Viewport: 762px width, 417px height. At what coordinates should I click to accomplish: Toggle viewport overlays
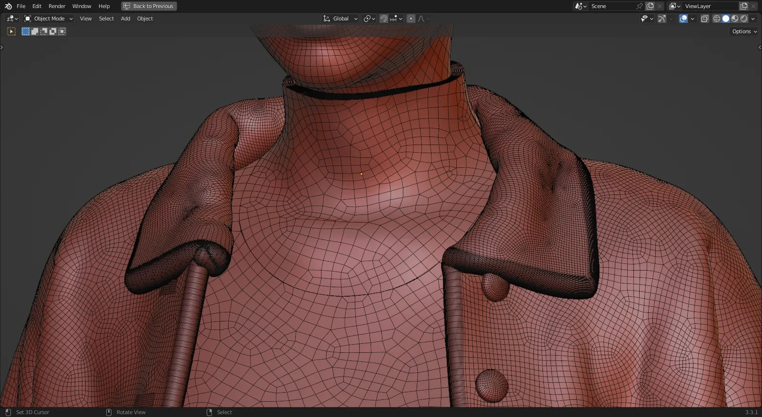point(683,19)
